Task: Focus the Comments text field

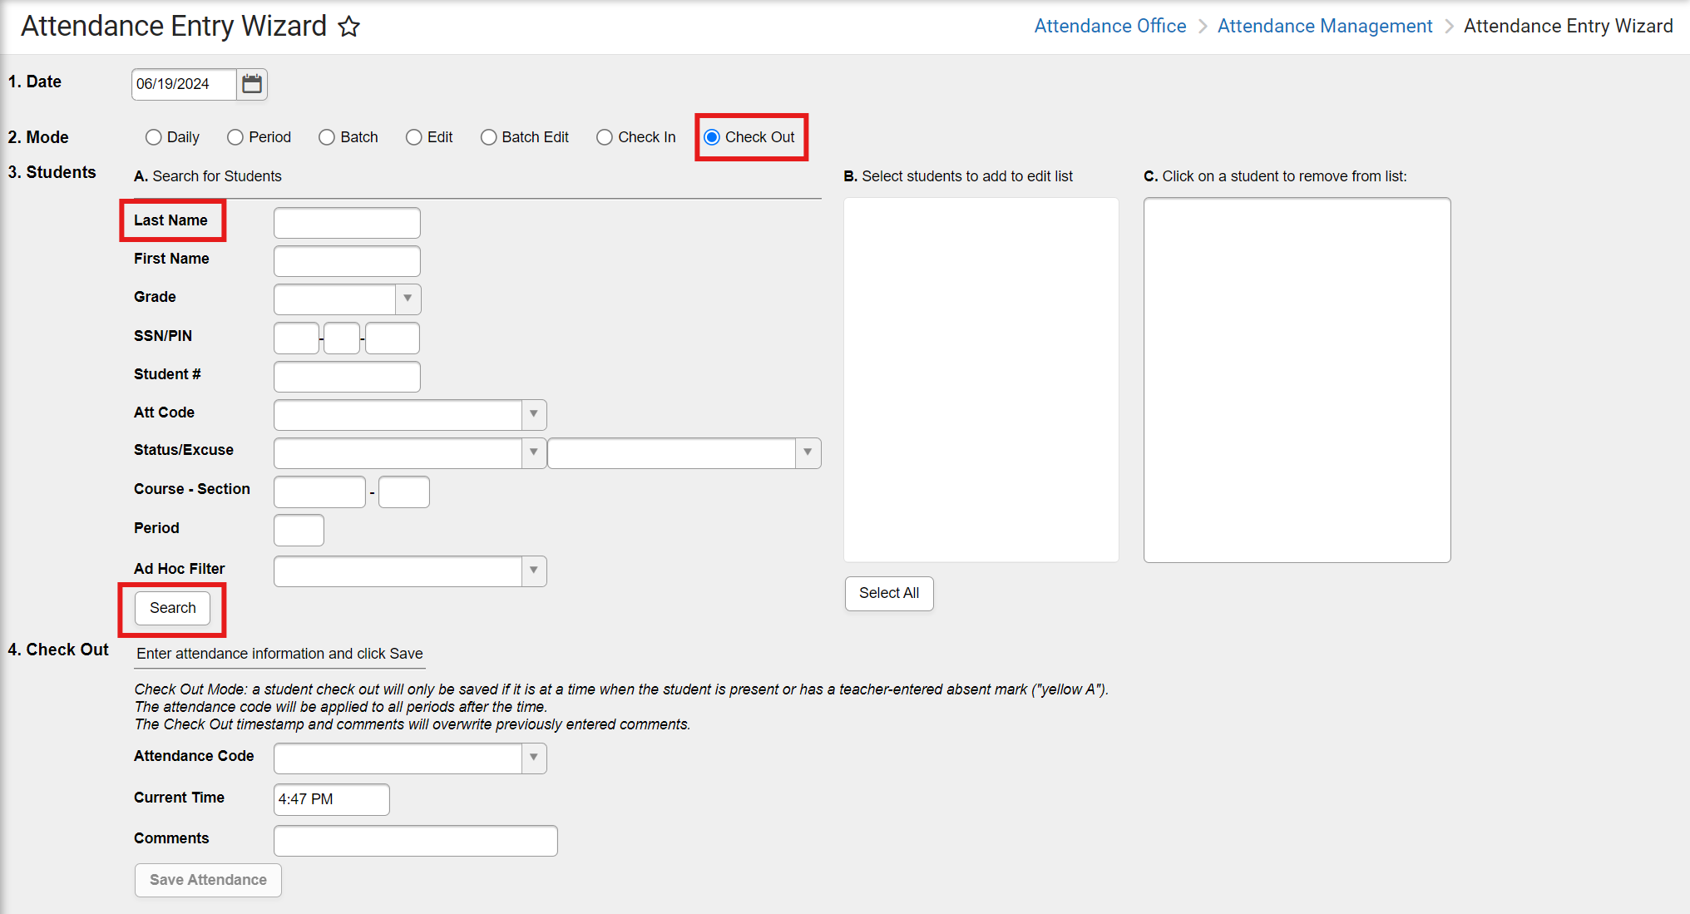Action: point(415,841)
